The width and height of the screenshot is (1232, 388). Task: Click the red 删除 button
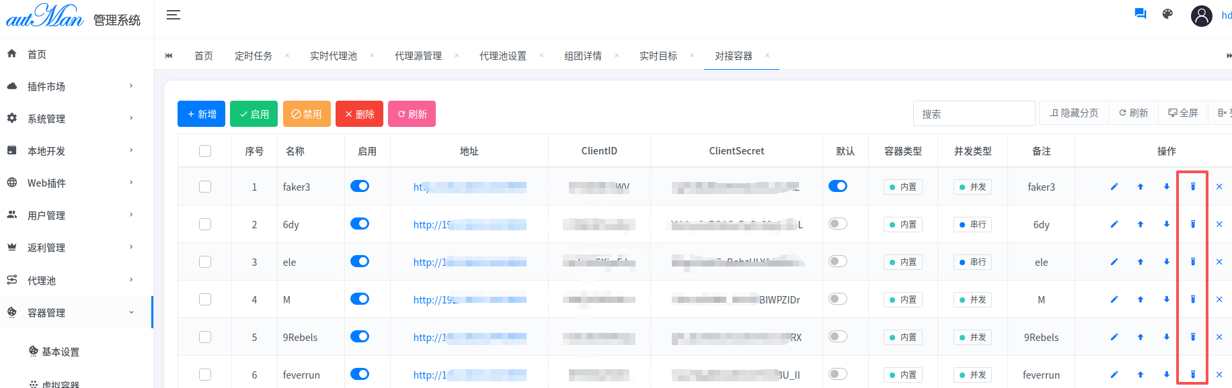(x=359, y=114)
